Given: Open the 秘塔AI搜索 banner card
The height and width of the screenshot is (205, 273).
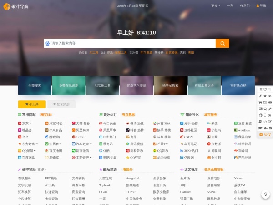Looking at the screenshot, I should (x=170, y=86).
